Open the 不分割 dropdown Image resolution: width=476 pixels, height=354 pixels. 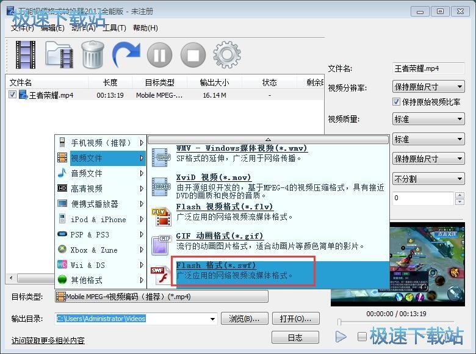428,179
